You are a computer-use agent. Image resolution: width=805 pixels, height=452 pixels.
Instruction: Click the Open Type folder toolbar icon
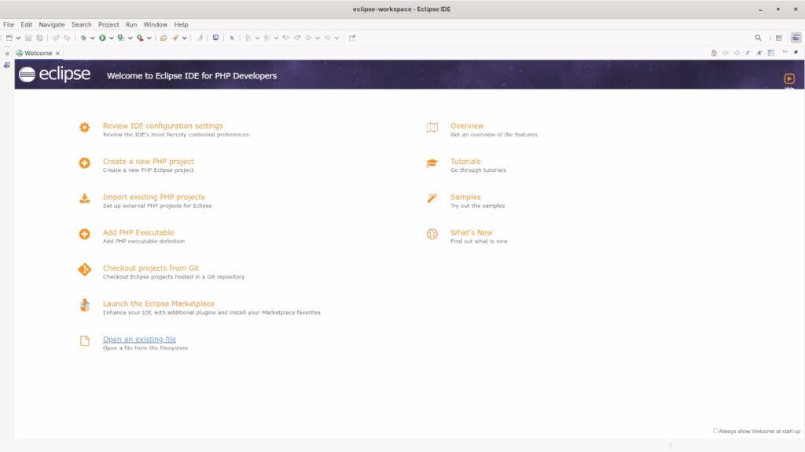[164, 38]
